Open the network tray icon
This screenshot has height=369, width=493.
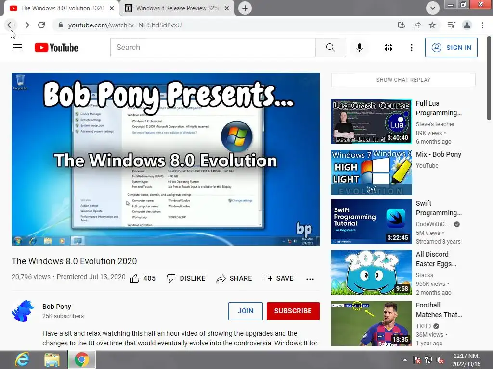click(428, 360)
